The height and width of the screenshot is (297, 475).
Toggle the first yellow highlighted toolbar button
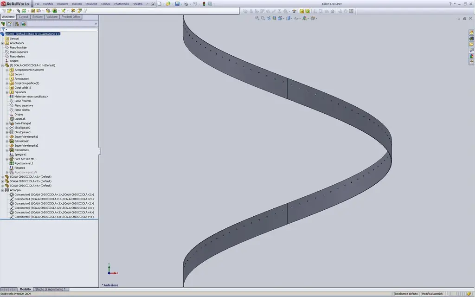pyautogui.click(x=302, y=11)
